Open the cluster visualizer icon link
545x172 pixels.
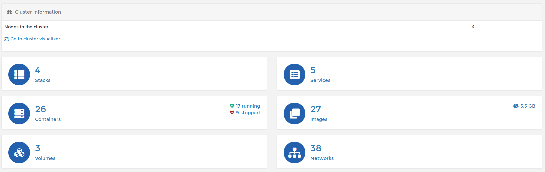click(6, 39)
